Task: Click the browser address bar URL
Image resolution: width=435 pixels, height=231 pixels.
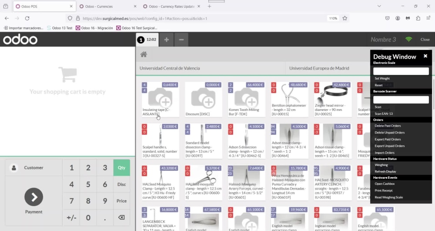Action: 145,19
